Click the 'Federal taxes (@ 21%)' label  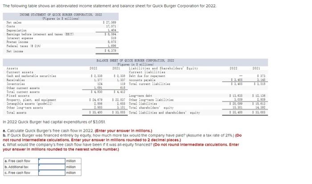click(x=24, y=46)
